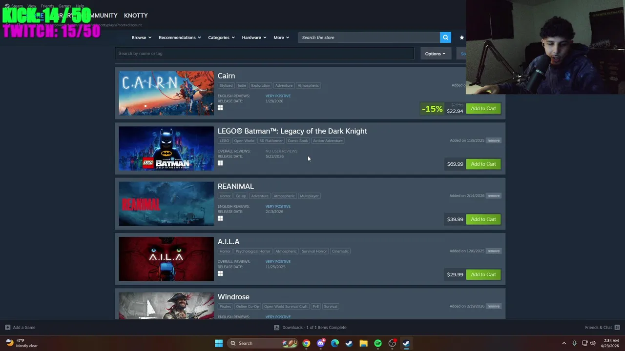Click the Windows platform icon under LEGO Batman
Image resolution: width=625 pixels, height=351 pixels.
tap(220, 163)
